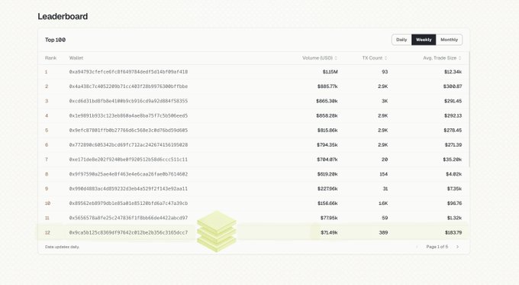
Task: Click the TX count value 93
Action: [x=385, y=72]
